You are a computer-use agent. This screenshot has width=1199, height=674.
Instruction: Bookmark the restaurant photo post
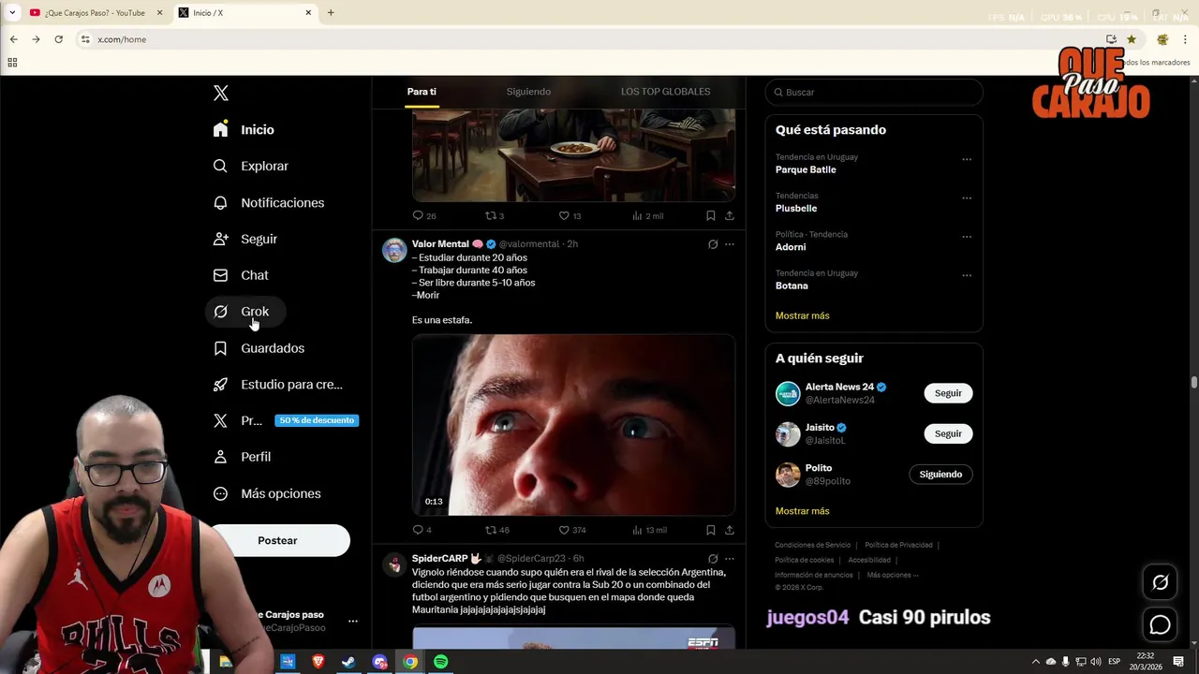click(711, 215)
